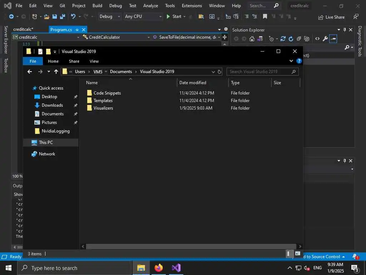Switch to large icons view in status bar
Image resolution: width=366 pixels, height=275 pixels.
coord(298,254)
